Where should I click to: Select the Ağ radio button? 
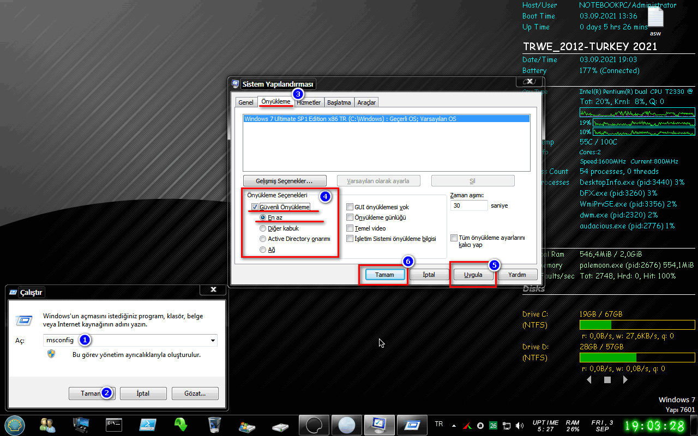click(263, 250)
